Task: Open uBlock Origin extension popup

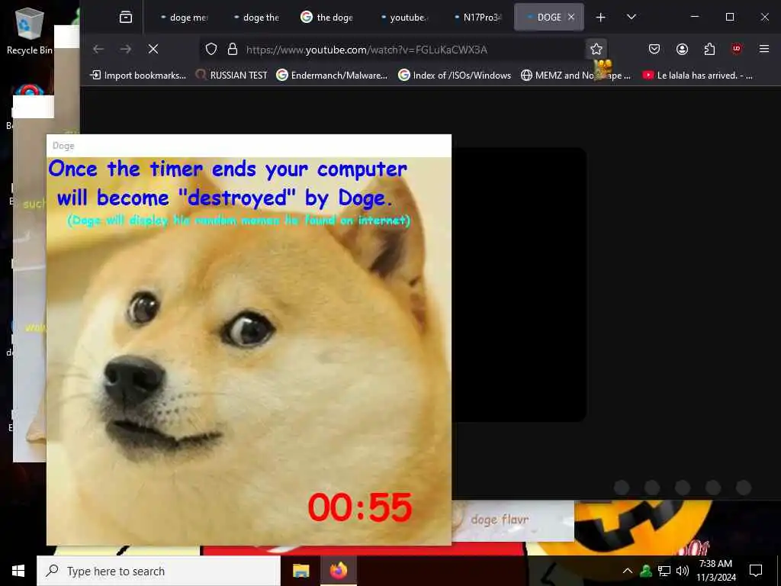Action: 737,49
